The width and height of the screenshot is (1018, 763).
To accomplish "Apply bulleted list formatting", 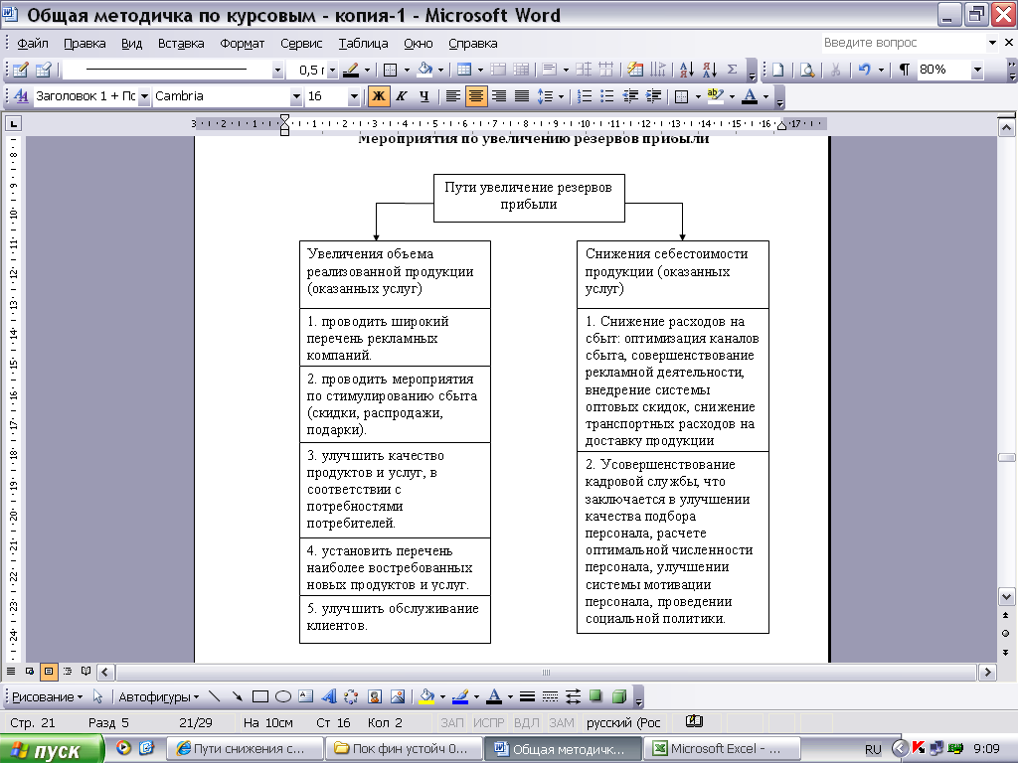I will [607, 96].
